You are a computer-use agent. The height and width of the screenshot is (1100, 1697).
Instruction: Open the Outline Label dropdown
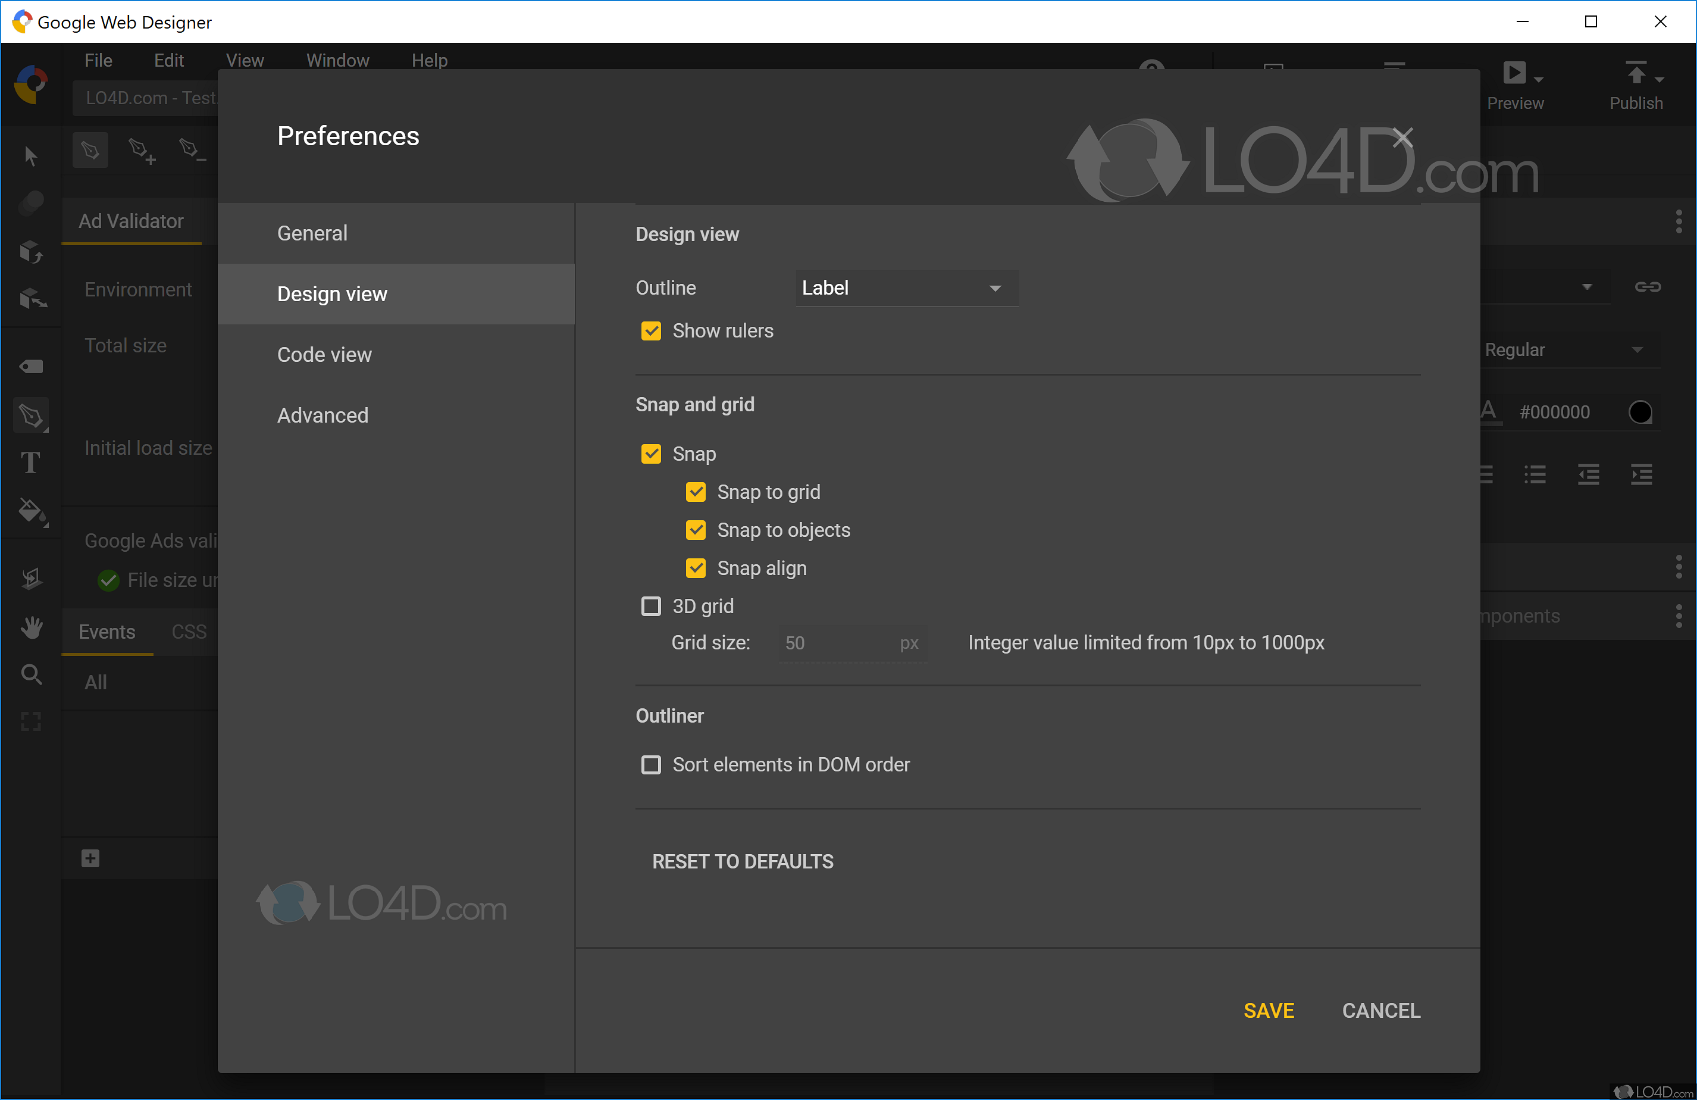coord(906,288)
